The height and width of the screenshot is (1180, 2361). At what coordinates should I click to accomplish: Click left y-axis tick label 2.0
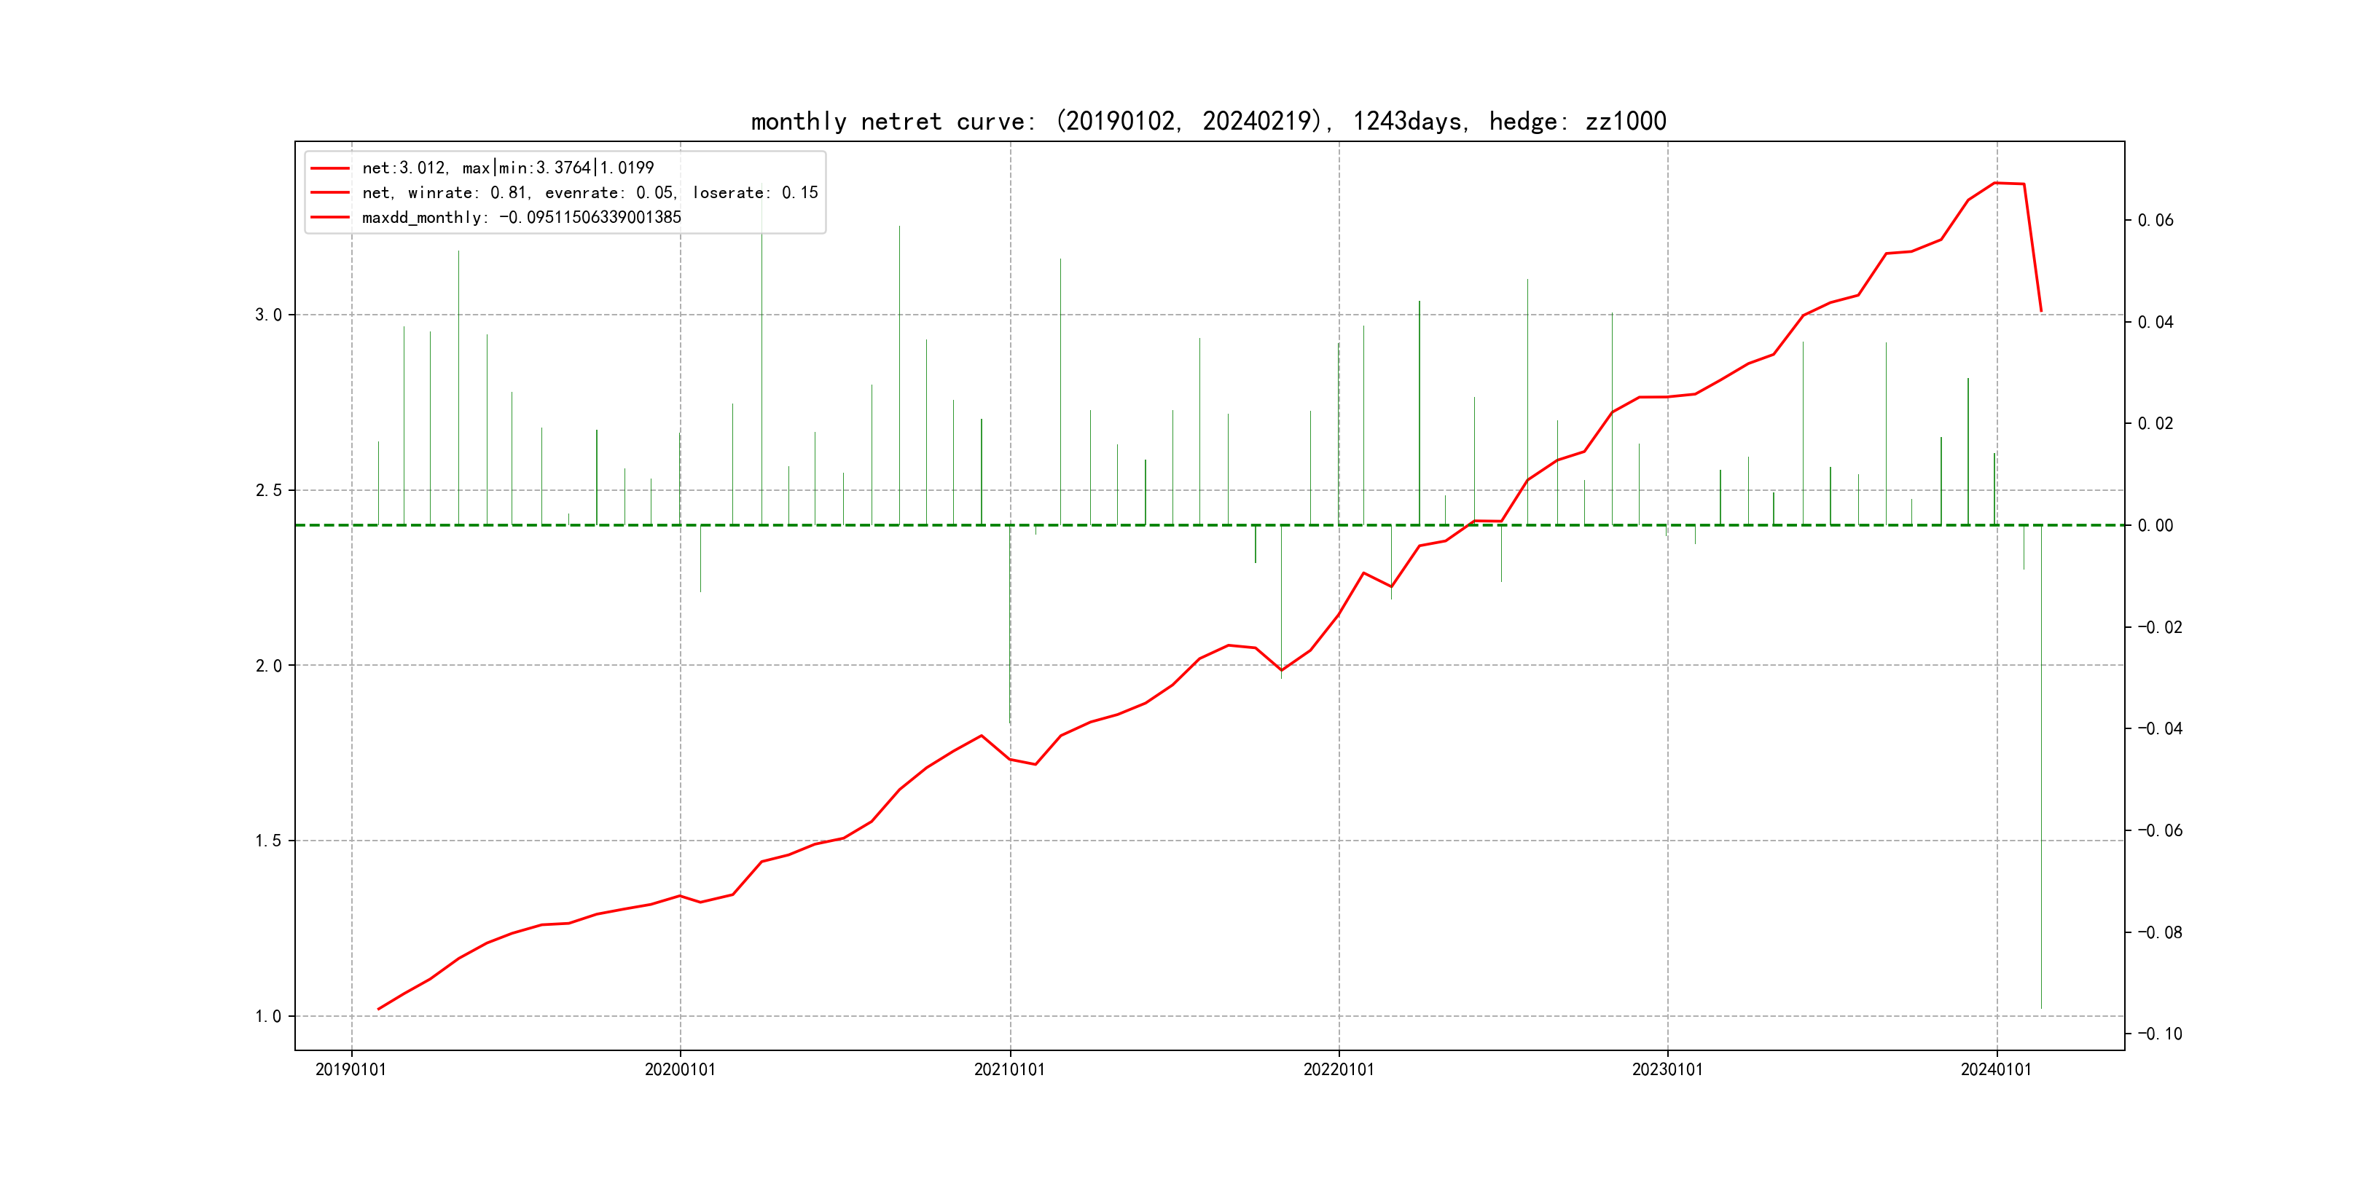click(x=269, y=666)
